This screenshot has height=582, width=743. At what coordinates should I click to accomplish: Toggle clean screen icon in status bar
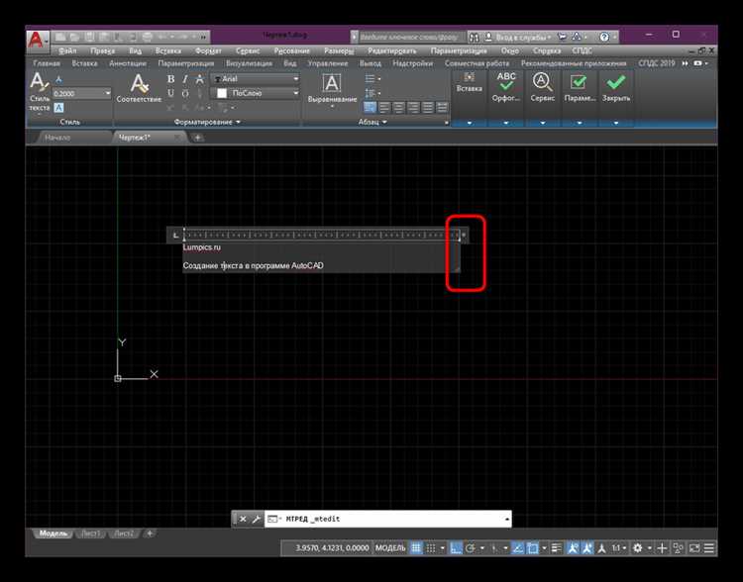coord(694,548)
